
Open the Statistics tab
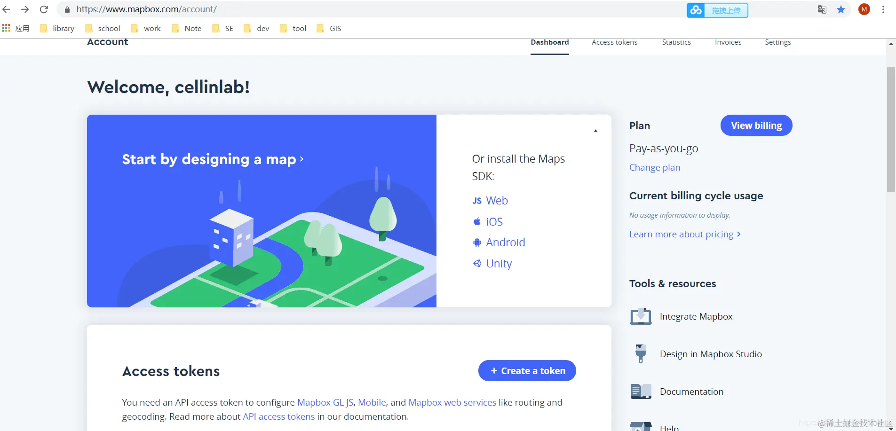click(676, 42)
